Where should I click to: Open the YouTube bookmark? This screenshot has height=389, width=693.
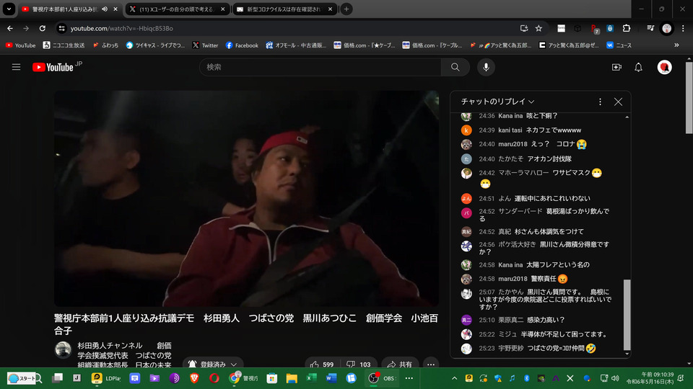click(21, 45)
